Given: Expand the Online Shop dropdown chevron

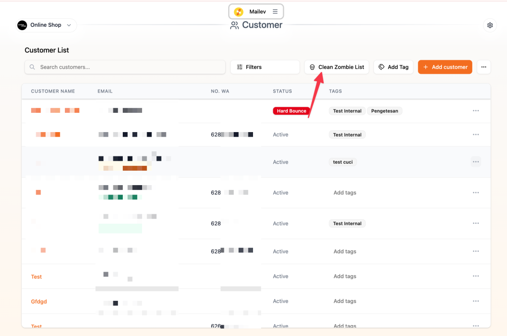Looking at the screenshot, I should click(x=69, y=25).
